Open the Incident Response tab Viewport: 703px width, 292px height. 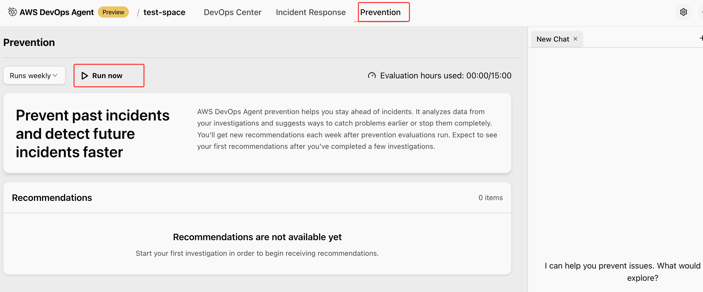(311, 12)
